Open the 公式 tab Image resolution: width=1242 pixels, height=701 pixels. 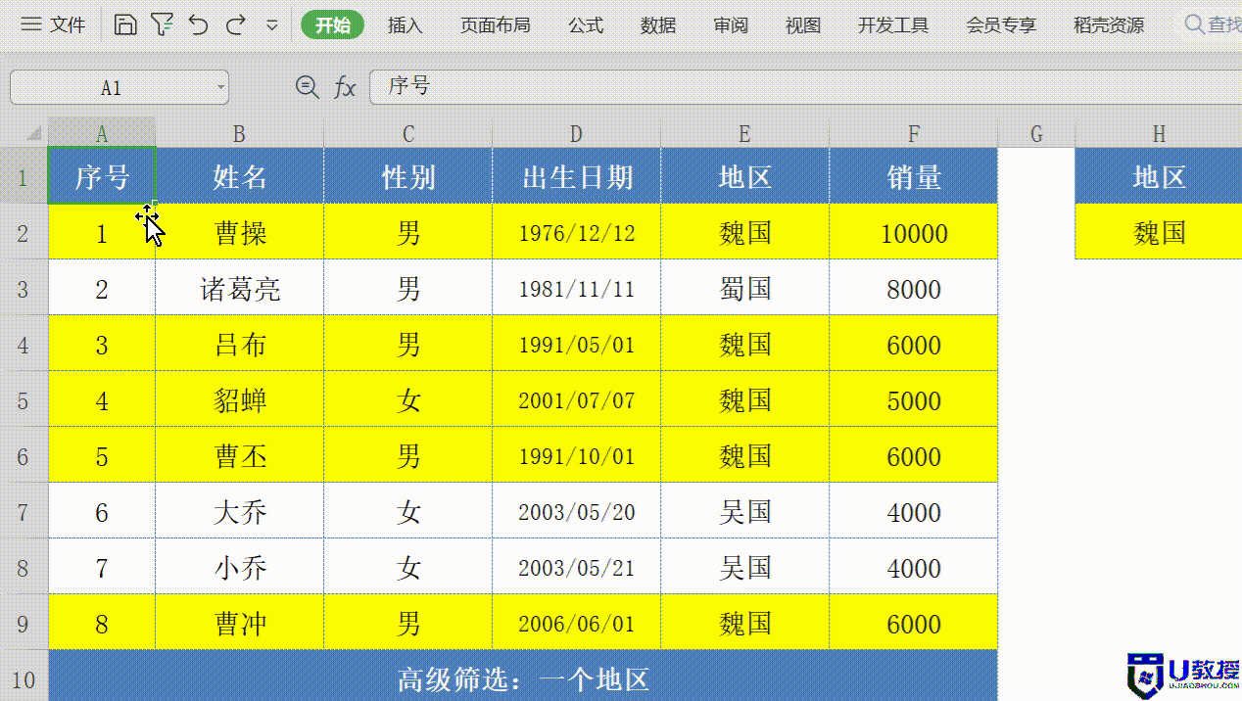[x=586, y=25]
